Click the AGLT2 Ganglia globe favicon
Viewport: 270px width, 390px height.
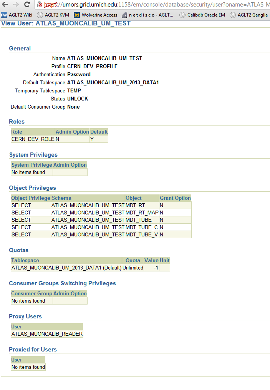tap(232, 15)
